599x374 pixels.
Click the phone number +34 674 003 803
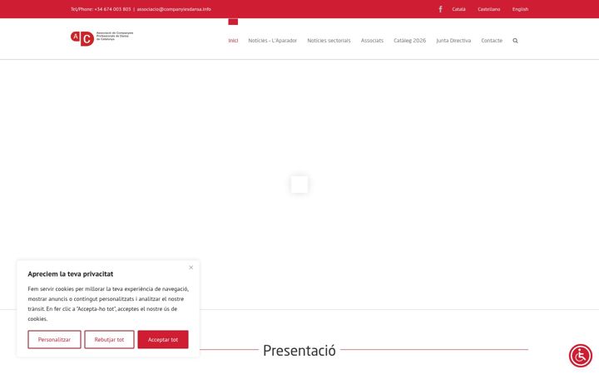(x=112, y=9)
